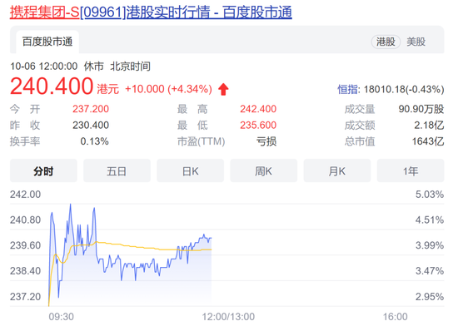Click the 昨收 value 230.400
458x326 pixels.
[x=91, y=126]
